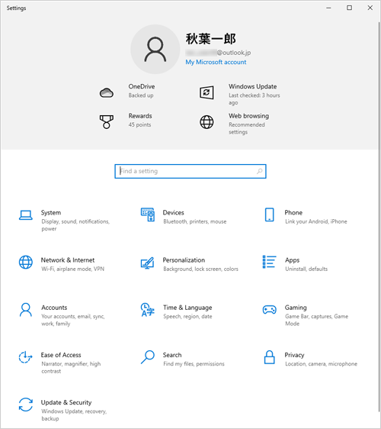Open the Search category label
381x429 pixels.
point(172,355)
